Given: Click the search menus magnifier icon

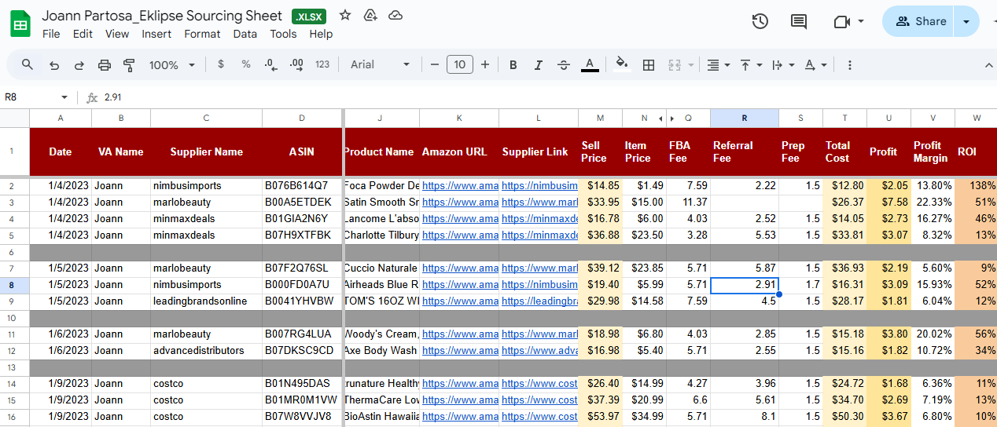Looking at the screenshot, I should pyautogui.click(x=28, y=65).
